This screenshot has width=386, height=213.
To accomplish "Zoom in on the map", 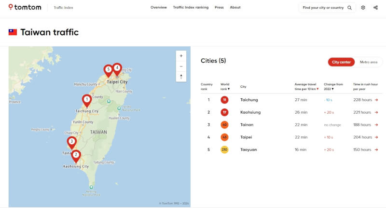I will [181, 56].
